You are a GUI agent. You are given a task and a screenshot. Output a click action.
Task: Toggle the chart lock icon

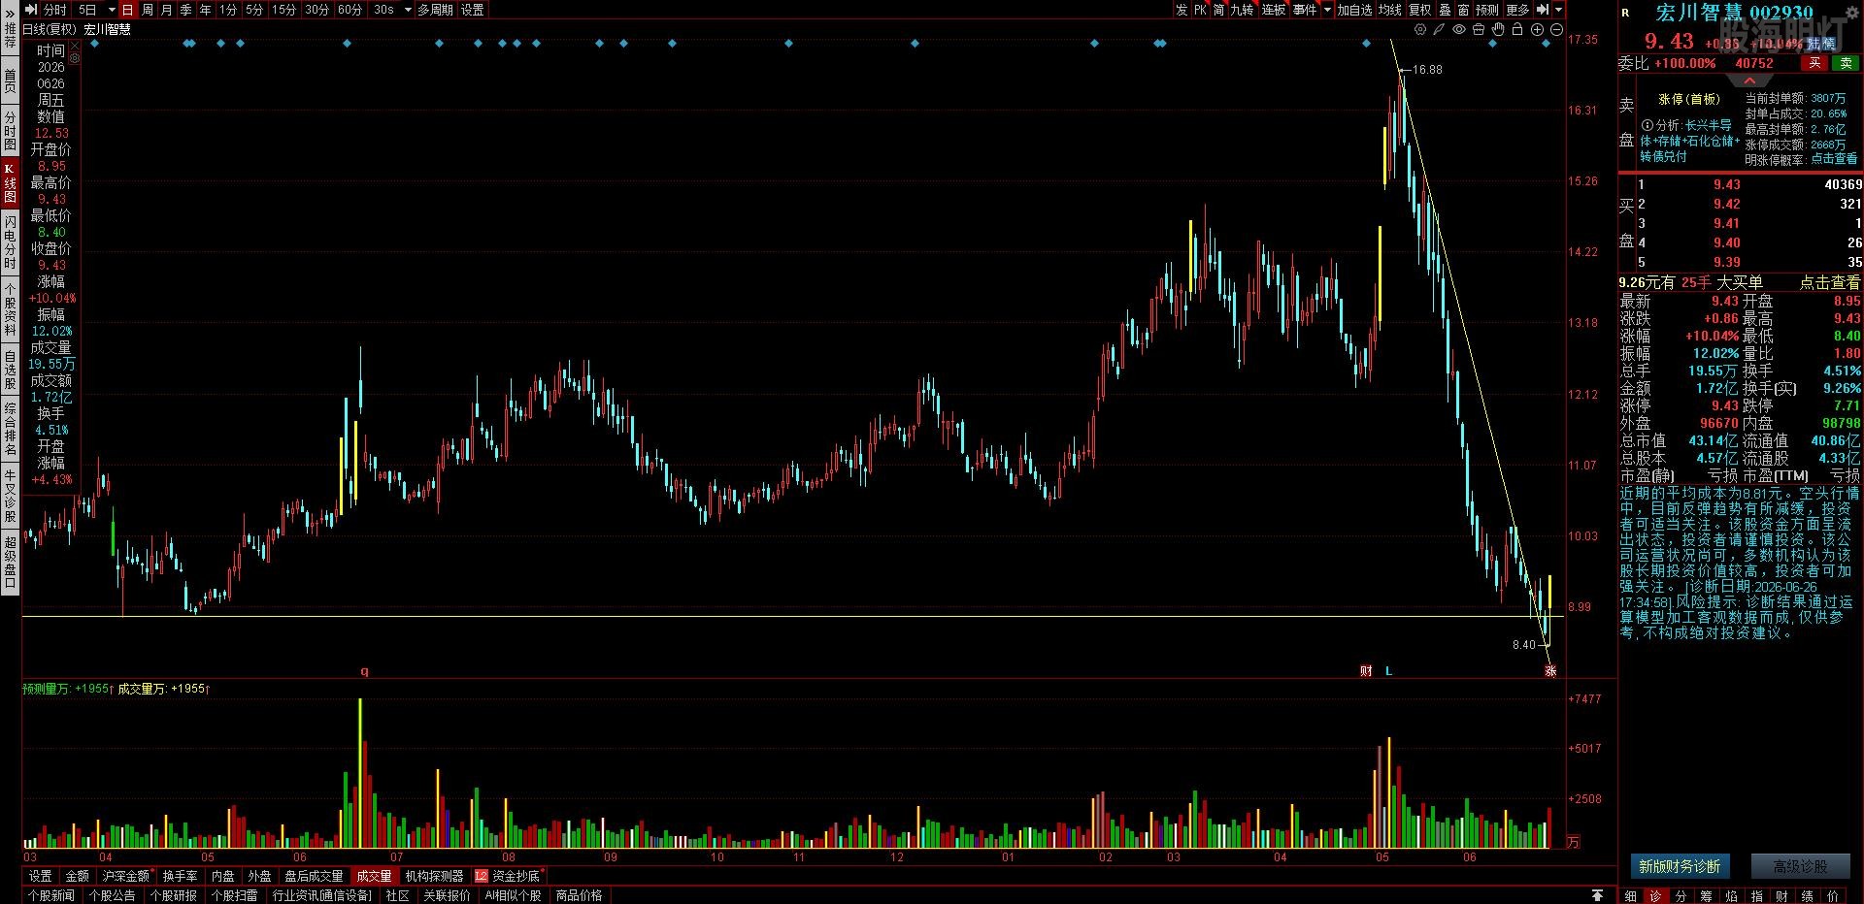point(1517,30)
